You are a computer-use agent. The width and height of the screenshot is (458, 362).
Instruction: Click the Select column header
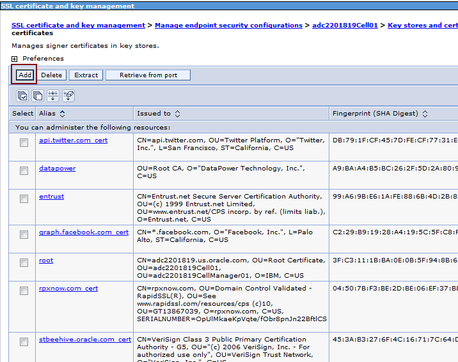click(22, 114)
